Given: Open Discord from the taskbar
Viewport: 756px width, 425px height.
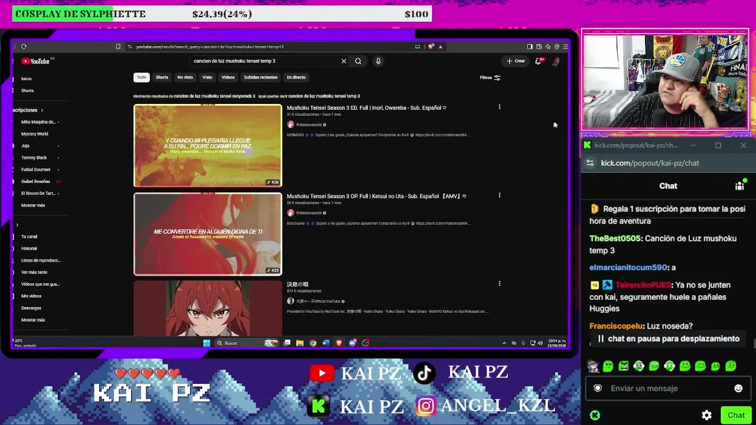Looking at the screenshot, I should [353, 343].
